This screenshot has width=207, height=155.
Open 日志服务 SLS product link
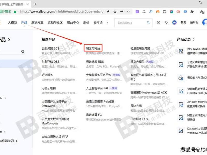point(139,119)
